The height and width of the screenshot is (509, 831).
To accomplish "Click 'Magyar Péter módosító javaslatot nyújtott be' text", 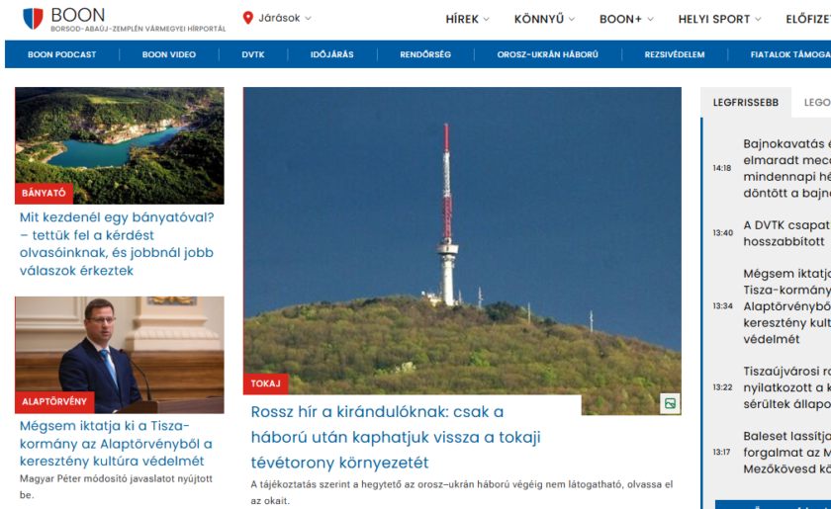I will [x=116, y=486].
